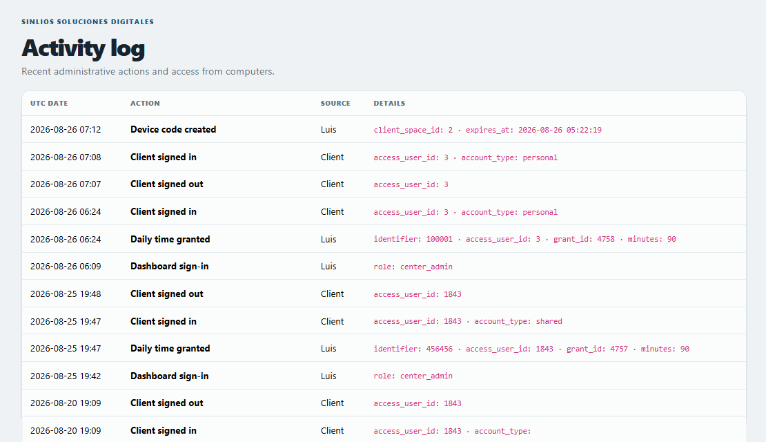766x442 pixels.
Task: Click the SOURCE column header
Action: click(335, 103)
